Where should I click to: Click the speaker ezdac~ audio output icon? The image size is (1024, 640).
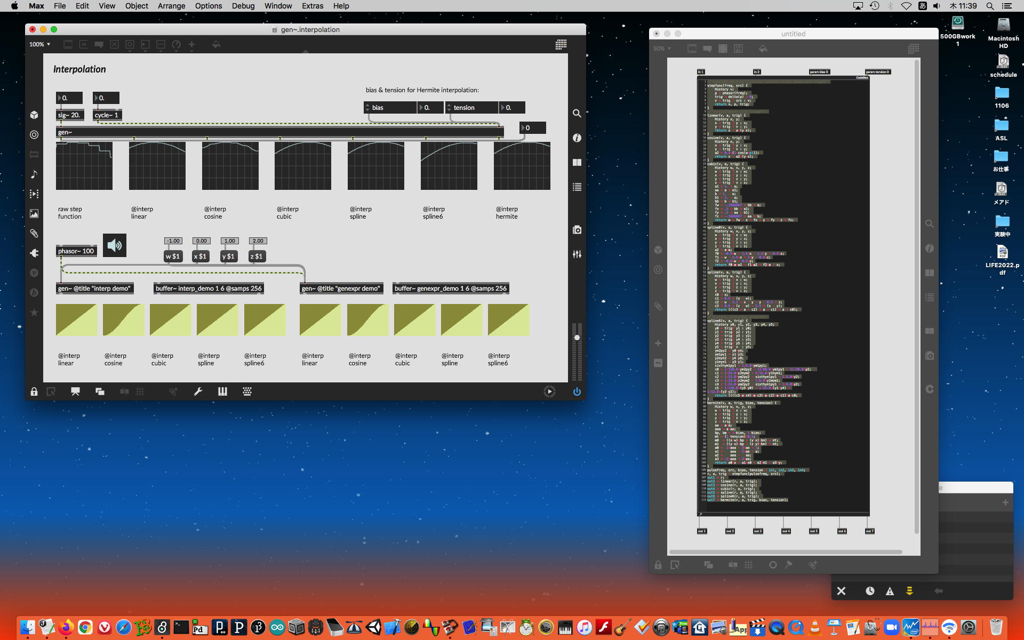(114, 245)
